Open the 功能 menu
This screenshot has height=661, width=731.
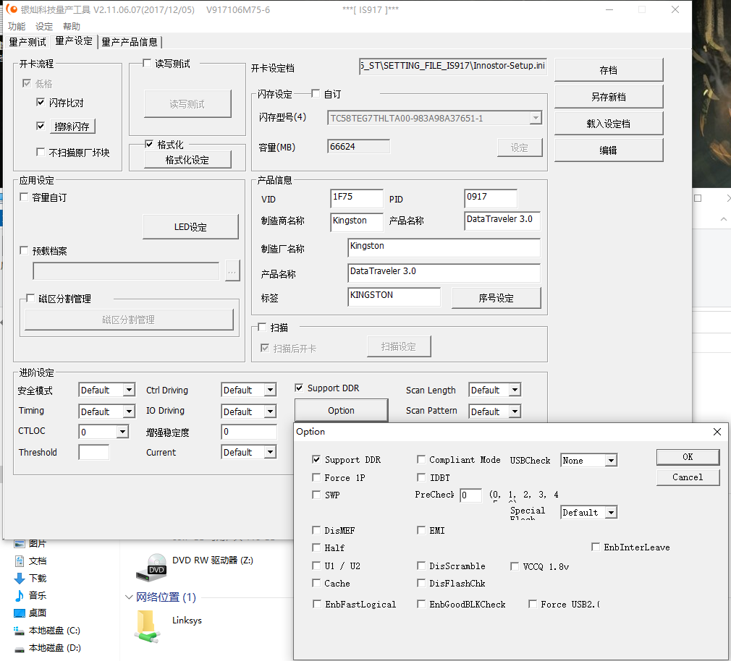coord(17,27)
